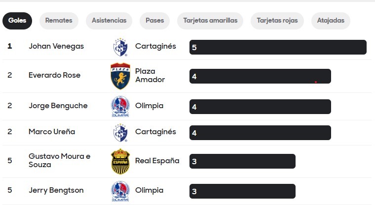This screenshot has width=375, height=205.
Task: Click the Real España crest
Action: click(x=120, y=161)
